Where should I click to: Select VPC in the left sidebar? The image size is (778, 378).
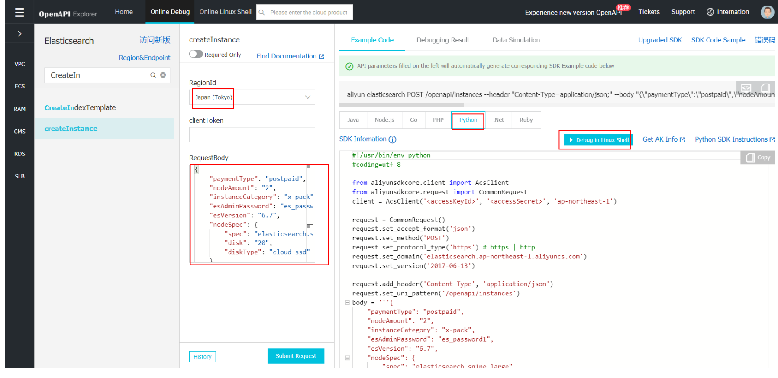click(x=19, y=64)
